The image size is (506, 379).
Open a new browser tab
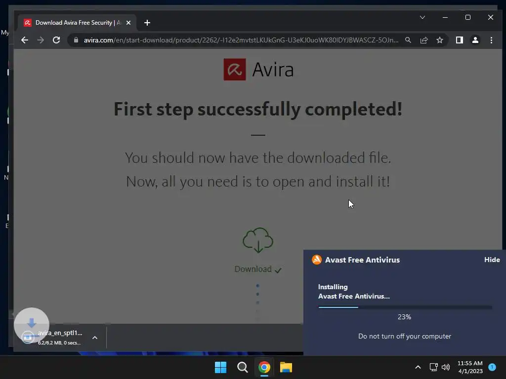[x=147, y=23]
